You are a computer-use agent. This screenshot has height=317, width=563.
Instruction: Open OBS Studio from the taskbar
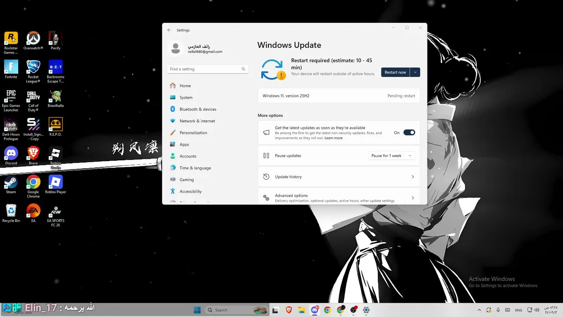pyautogui.click(x=353, y=310)
